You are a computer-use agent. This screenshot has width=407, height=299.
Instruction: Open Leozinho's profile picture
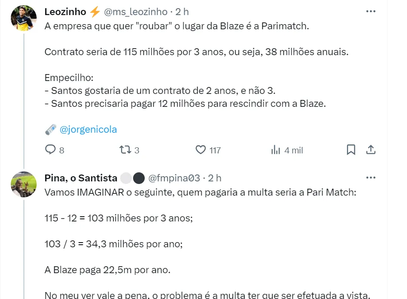[24, 18]
